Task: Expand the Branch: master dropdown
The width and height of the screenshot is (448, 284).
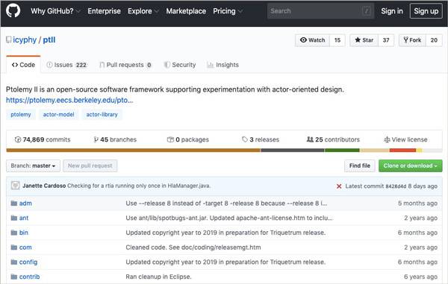Action: click(x=33, y=165)
